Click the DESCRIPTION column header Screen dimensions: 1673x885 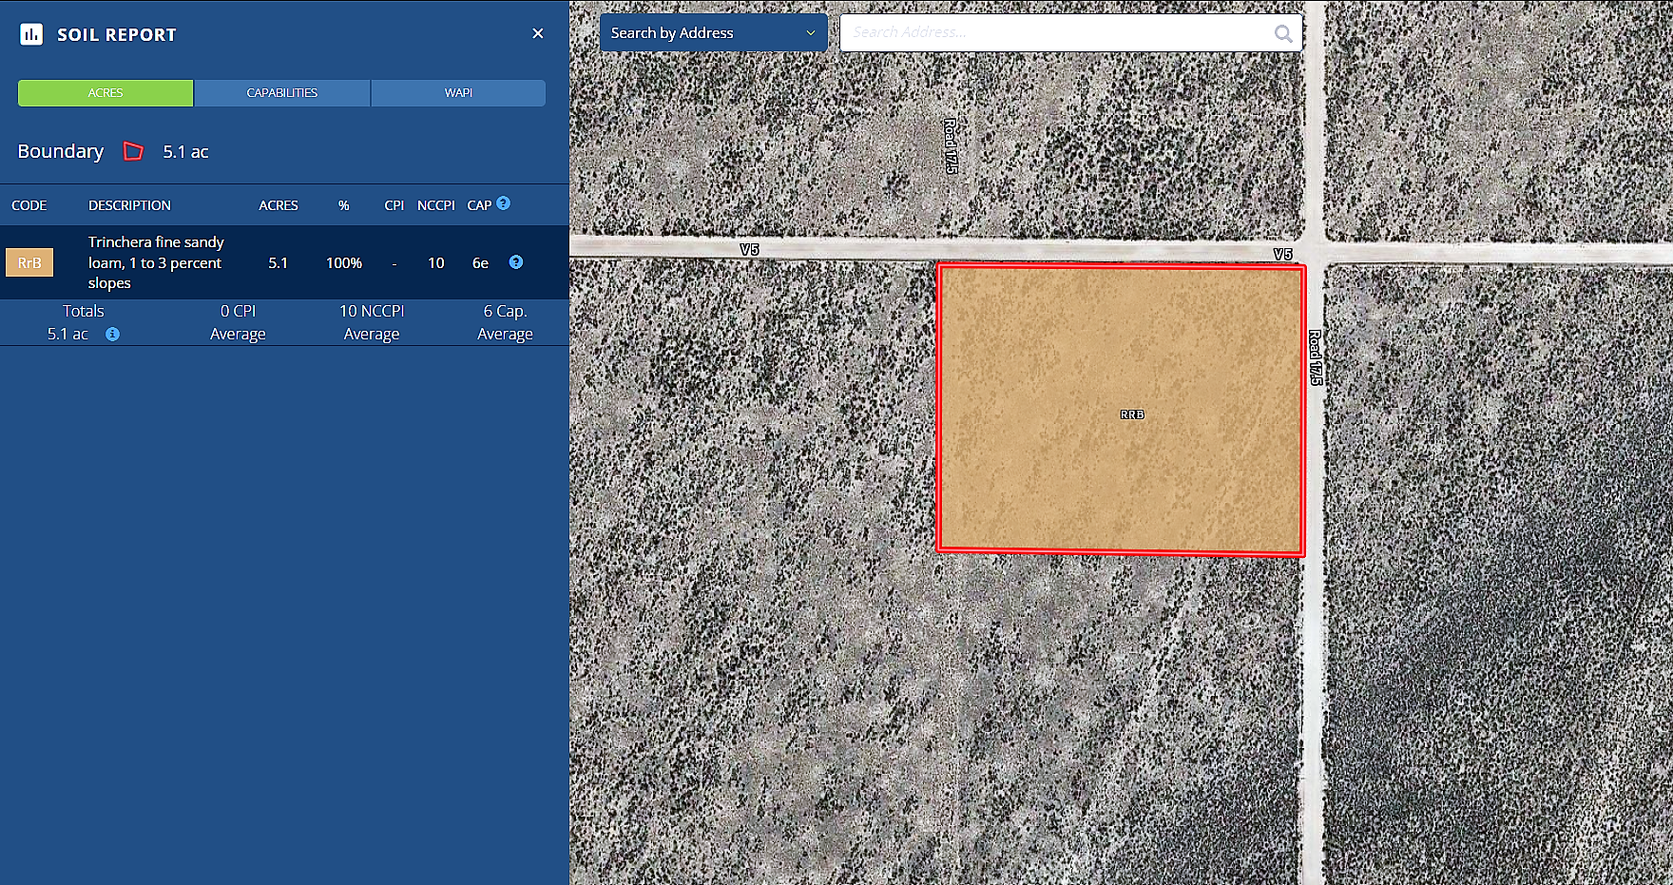[129, 205]
